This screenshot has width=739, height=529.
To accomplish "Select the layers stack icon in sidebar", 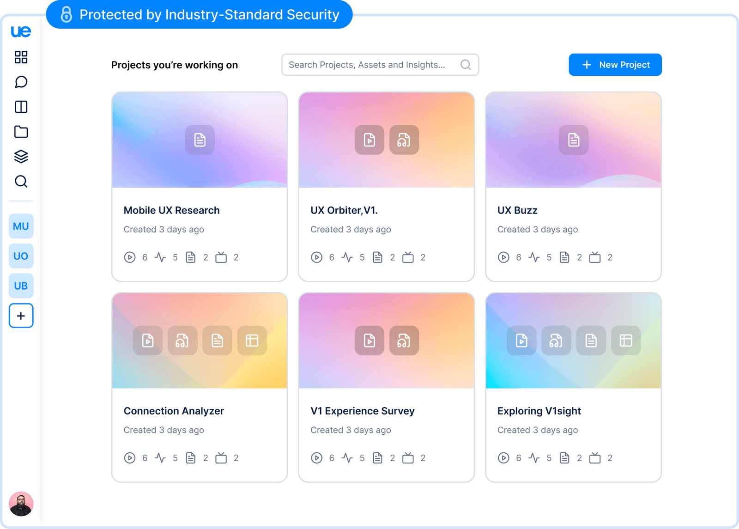I will 21,157.
